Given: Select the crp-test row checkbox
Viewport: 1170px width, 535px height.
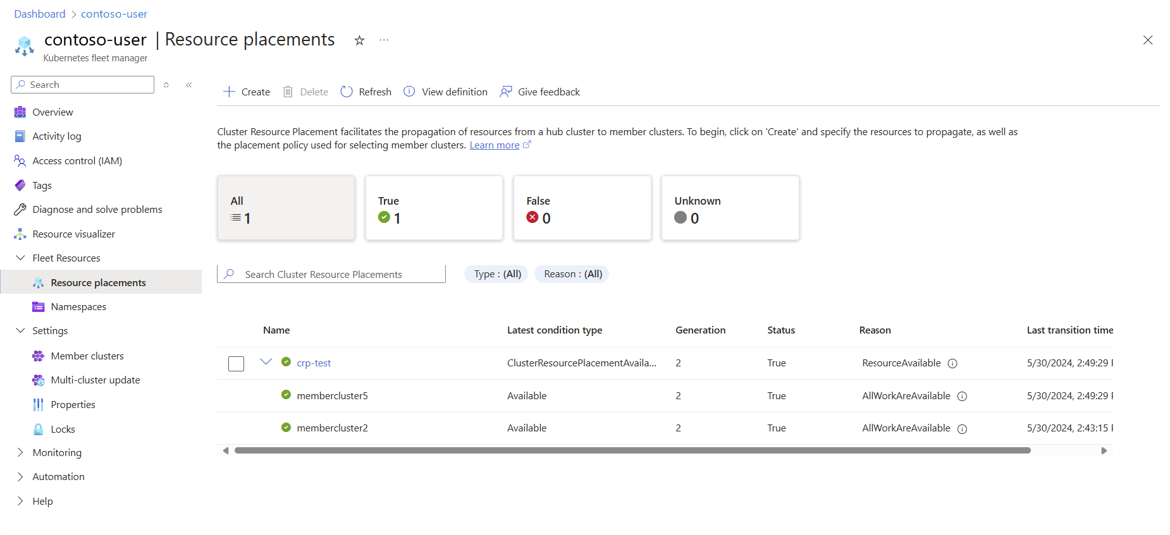Looking at the screenshot, I should pos(236,364).
